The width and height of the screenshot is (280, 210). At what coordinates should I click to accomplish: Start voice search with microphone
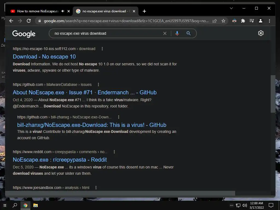click(177, 33)
